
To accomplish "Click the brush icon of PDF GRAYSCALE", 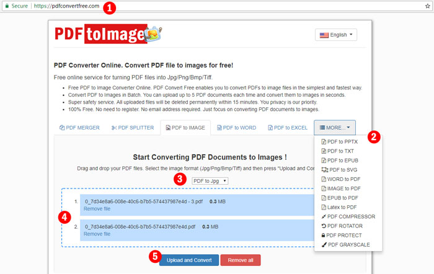I will 324,245.
